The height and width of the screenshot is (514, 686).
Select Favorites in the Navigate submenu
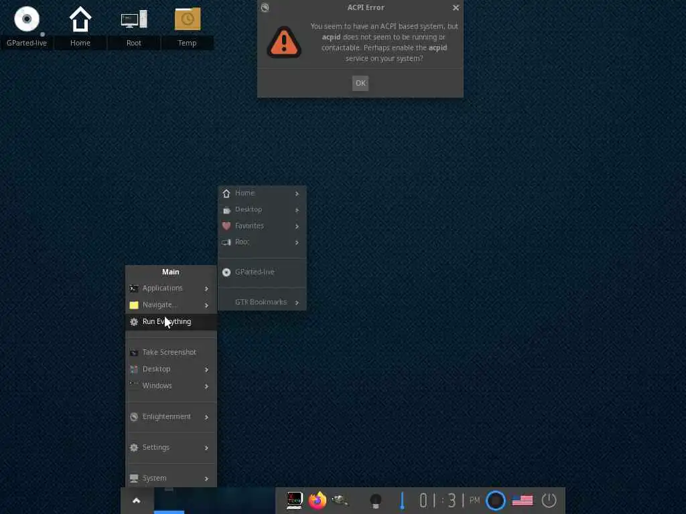tap(262, 226)
